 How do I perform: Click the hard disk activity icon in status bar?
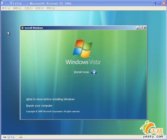tap(4, 137)
